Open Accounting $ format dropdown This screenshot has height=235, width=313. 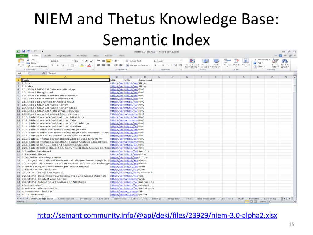tap(159, 65)
